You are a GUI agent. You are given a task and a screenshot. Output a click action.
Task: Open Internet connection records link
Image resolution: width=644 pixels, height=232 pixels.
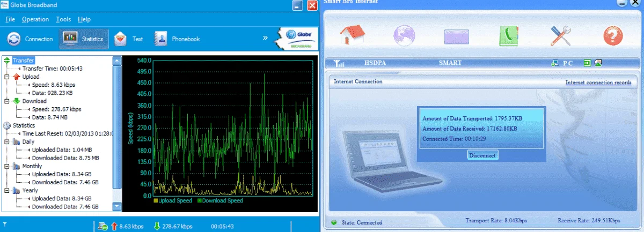pyautogui.click(x=598, y=83)
